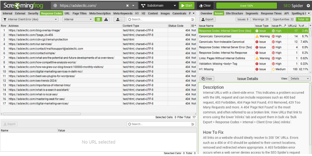Switch to tree view icon
Screen dimensions: 312x156
pyautogui.click(x=106, y=19)
